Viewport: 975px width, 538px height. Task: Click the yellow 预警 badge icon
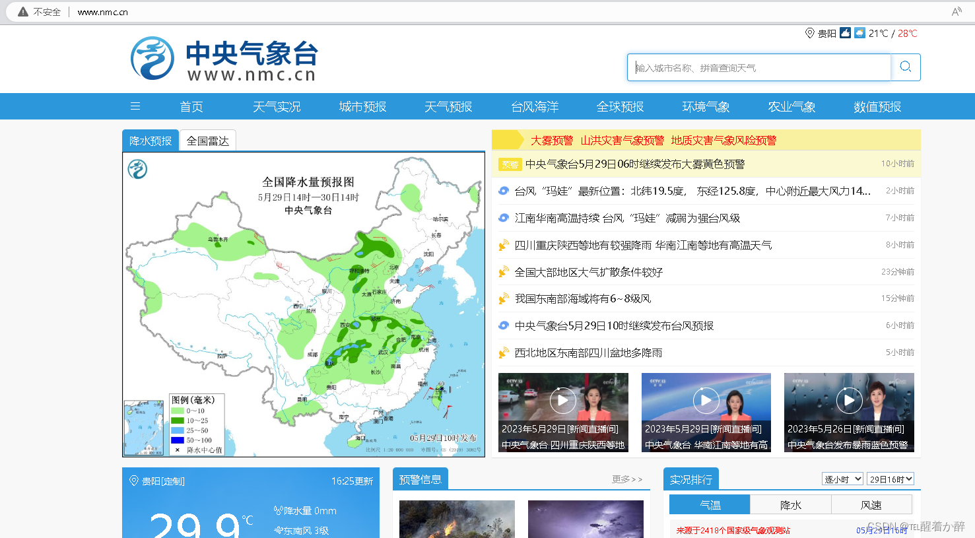[x=510, y=164]
